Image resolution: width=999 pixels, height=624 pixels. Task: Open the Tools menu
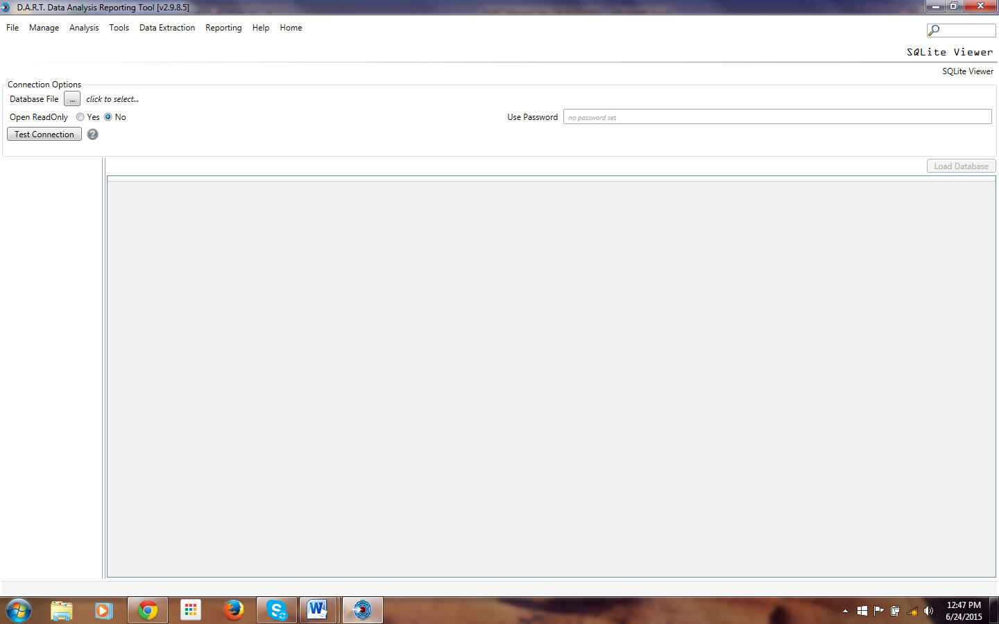(119, 28)
